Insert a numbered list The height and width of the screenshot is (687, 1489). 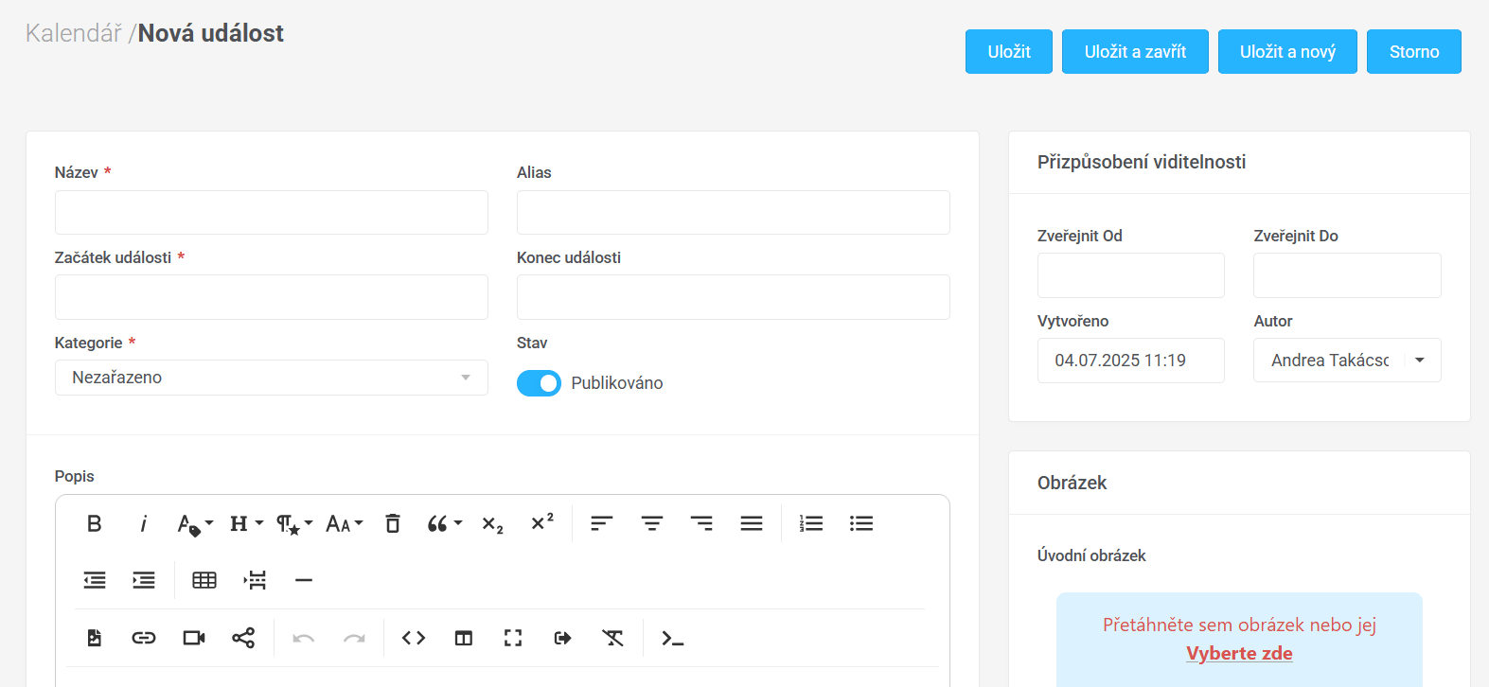click(811, 523)
